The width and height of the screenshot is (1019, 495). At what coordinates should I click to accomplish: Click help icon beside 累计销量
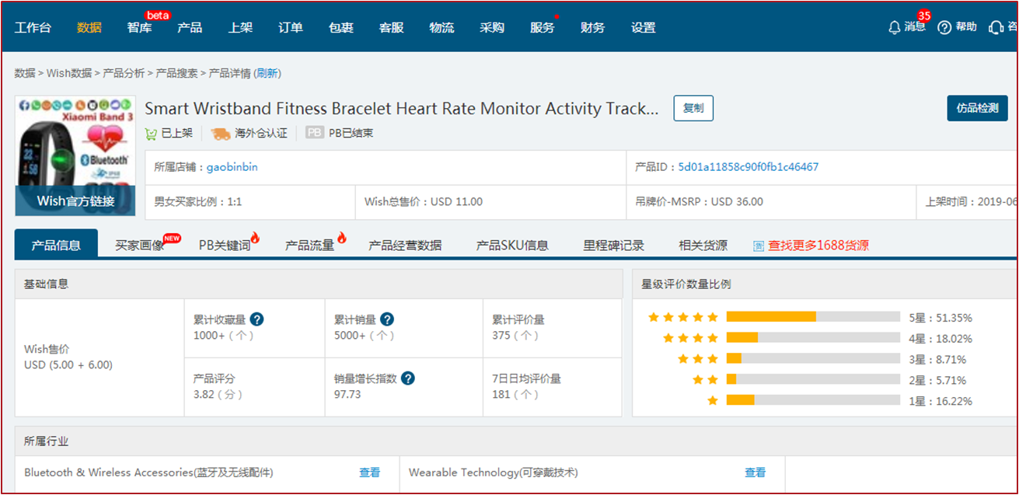(x=386, y=319)
